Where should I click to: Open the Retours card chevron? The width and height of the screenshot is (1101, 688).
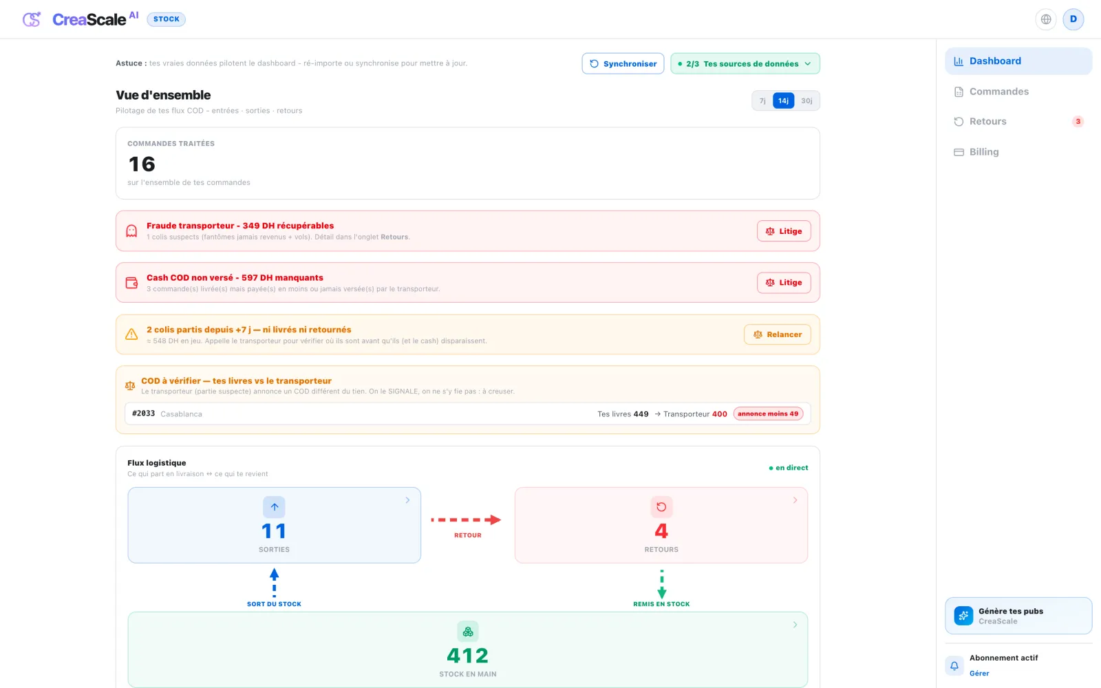[x=795, y=500]
